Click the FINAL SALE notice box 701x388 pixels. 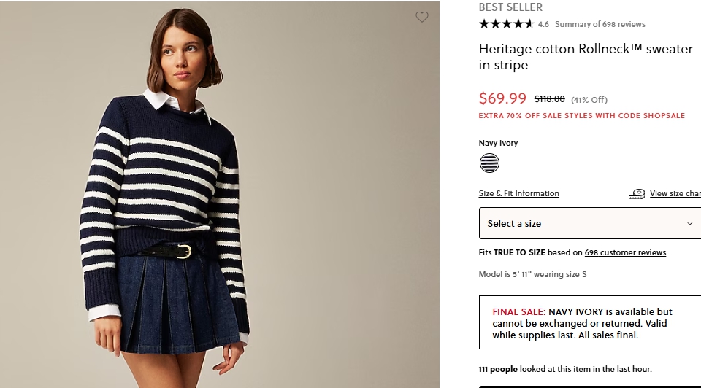590,322
